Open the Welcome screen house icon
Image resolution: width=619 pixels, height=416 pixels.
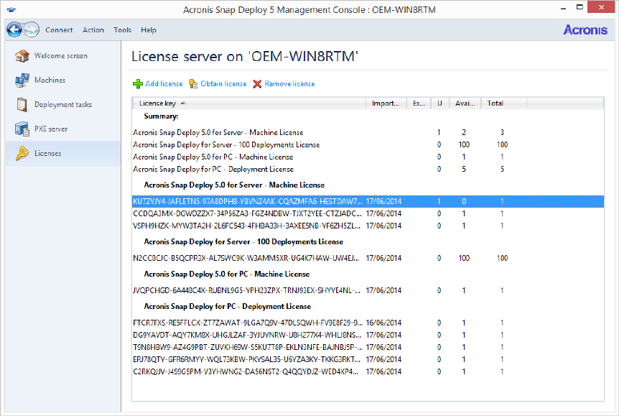tap(22, 56)
